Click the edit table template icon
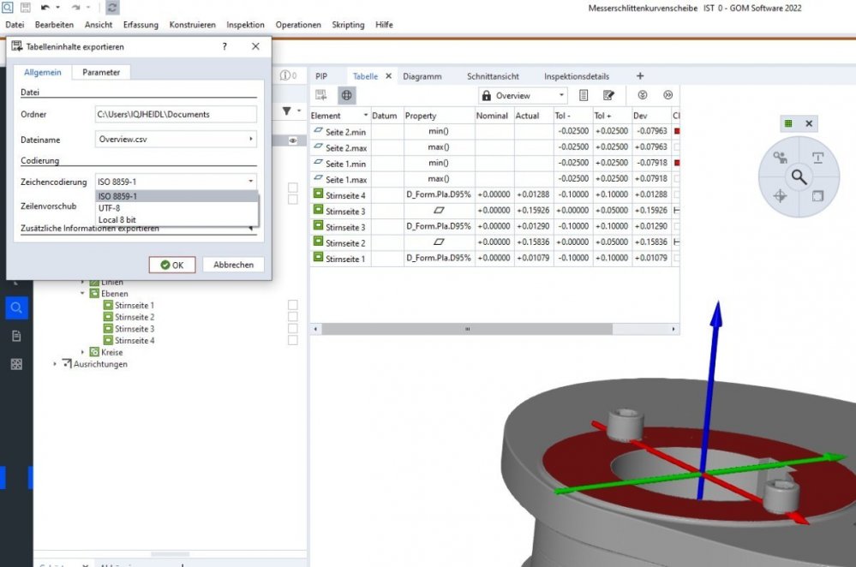The width and height of the screenshot is (856, 567). coord(609,95)
